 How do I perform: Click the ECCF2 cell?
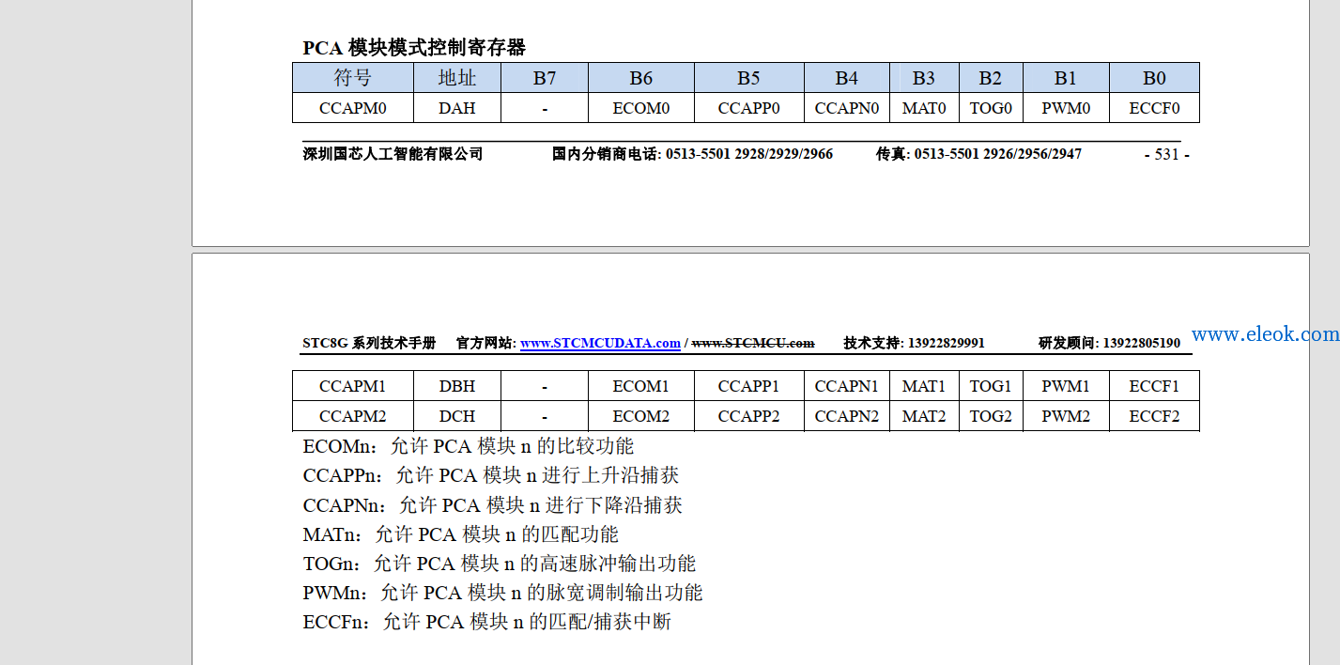coord(1154,416)
